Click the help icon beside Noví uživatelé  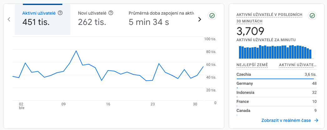[x=111, y=13]
